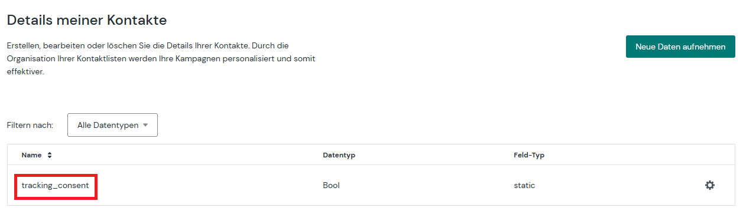This screenshot has height=214, width=743.
Task: Click the Filtern nach label
Action: (x=30, y=125)
